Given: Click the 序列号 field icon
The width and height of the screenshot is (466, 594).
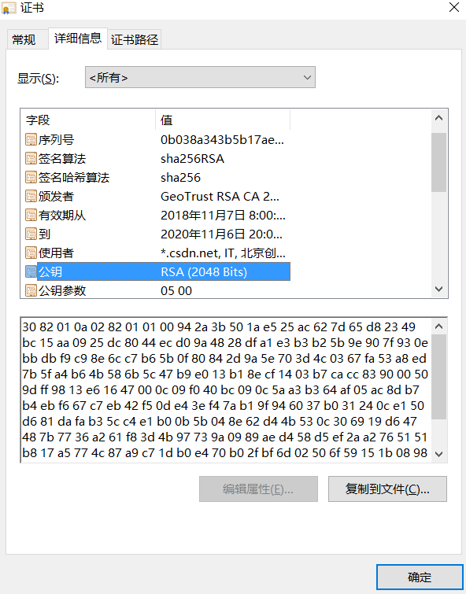Looking at the screenshot, I should point(31,139).
